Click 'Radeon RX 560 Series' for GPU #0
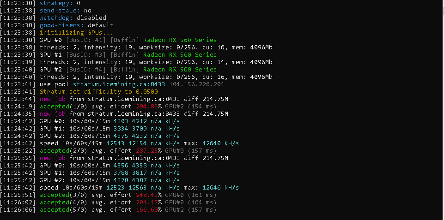The image size is (444, 220). [x=180, y=40]
